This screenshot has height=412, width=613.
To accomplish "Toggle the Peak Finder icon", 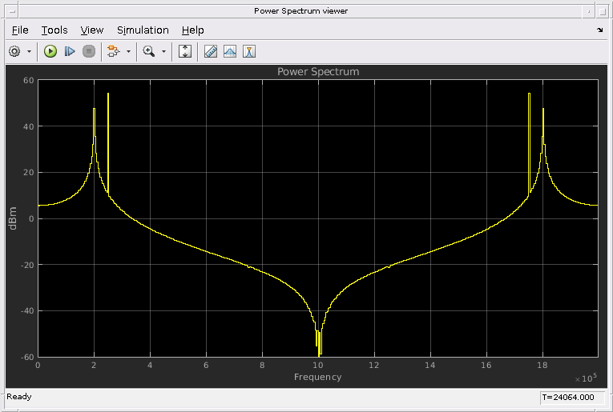I will coord(230,51).
